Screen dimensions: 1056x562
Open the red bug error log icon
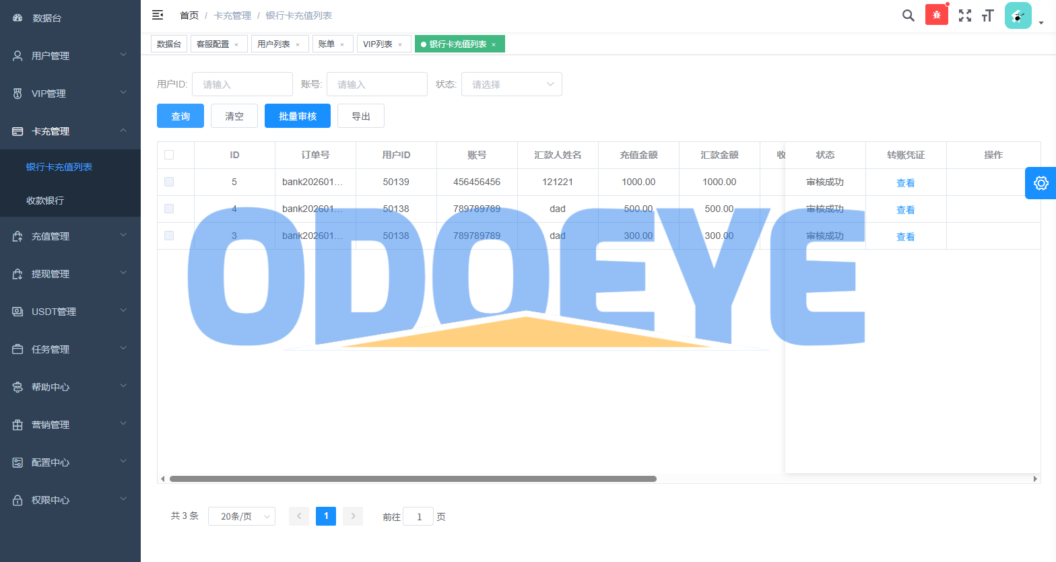(936, 15)
